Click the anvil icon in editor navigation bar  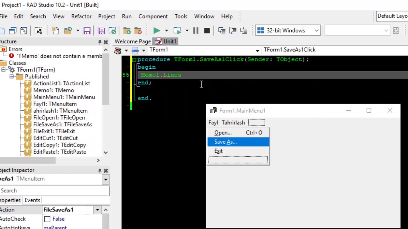tap(118, 50)
